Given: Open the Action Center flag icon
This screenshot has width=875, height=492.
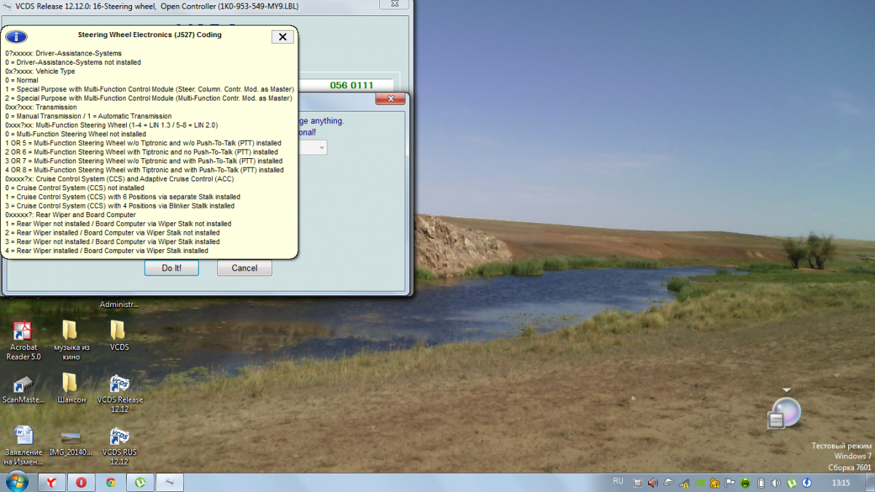Looking at the screenshot, I should (730, 483).
